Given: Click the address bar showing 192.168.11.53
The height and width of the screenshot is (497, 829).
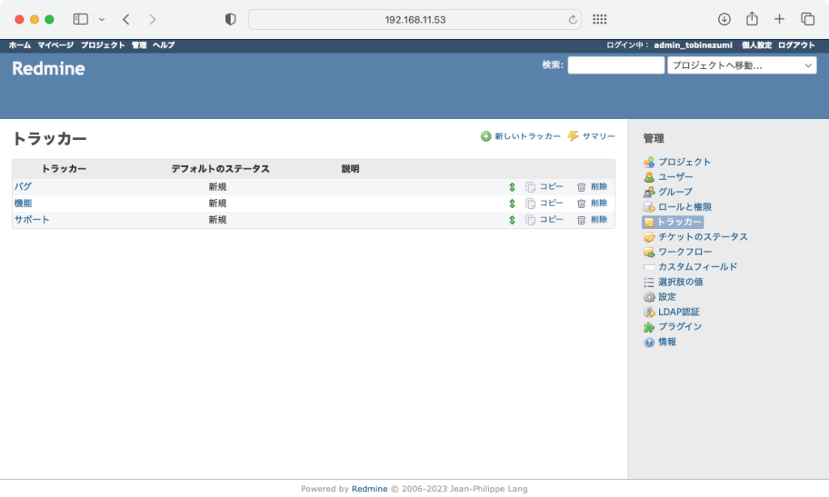Looking at the screenshot, I should tap(415, 19).
